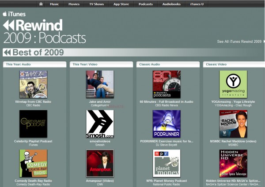Click Comedy Death-Ray Radio title link
Screen dimensions: 265x187
click(x=33, y=181)
